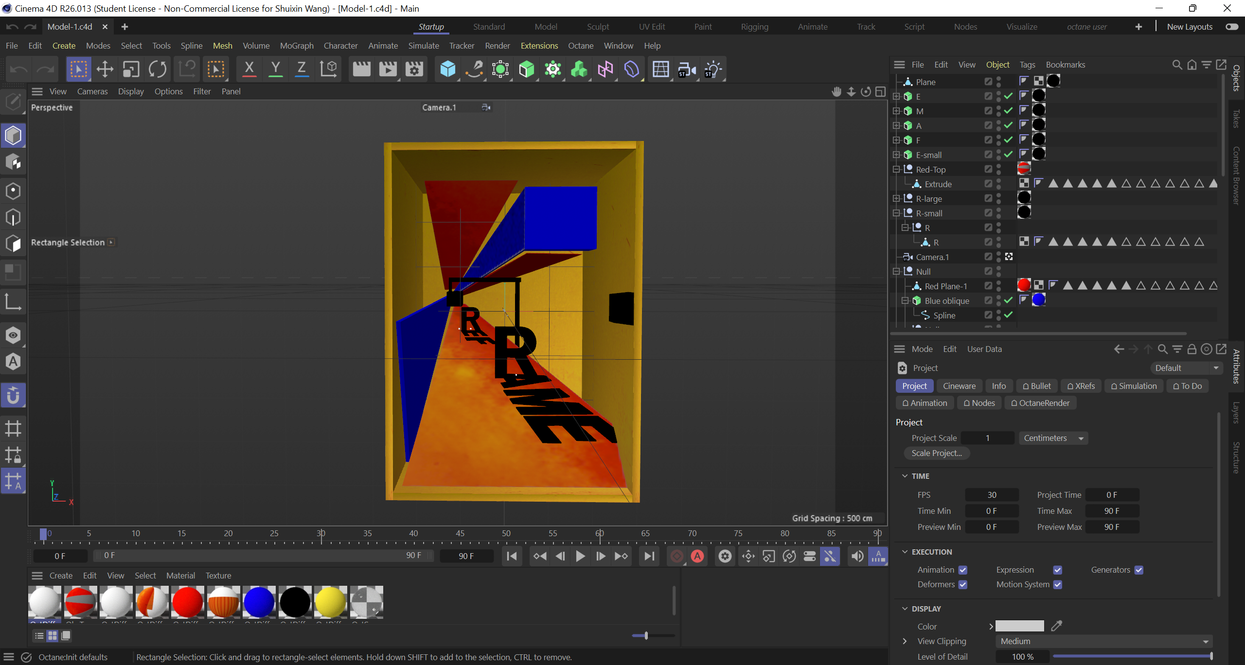Viewport: 1245px width, 665px height.
Task: Add a Camera object
Action: point(687,69)
